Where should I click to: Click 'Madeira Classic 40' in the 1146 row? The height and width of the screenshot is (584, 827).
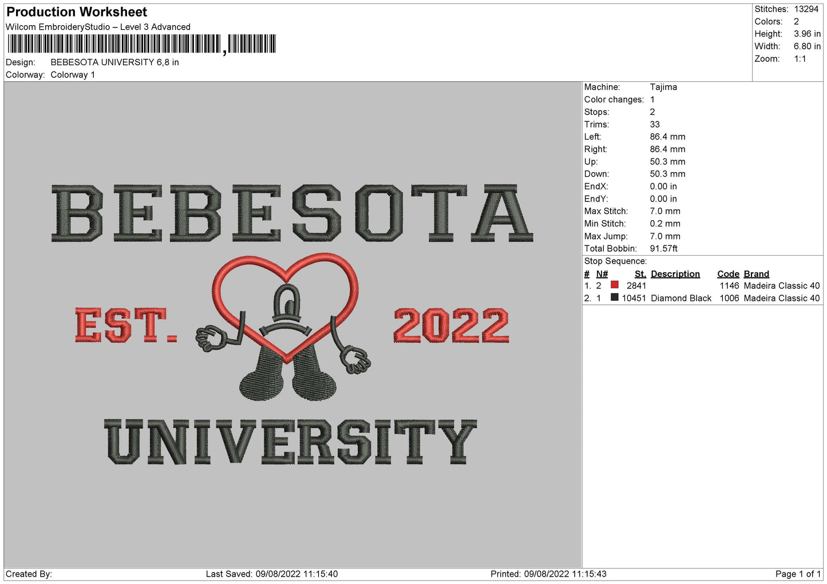(782, 286)
